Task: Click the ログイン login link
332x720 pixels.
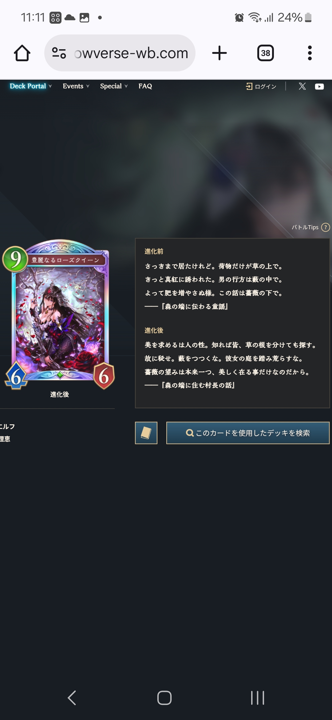Action: pyautogui.click(x=261, y=86)
